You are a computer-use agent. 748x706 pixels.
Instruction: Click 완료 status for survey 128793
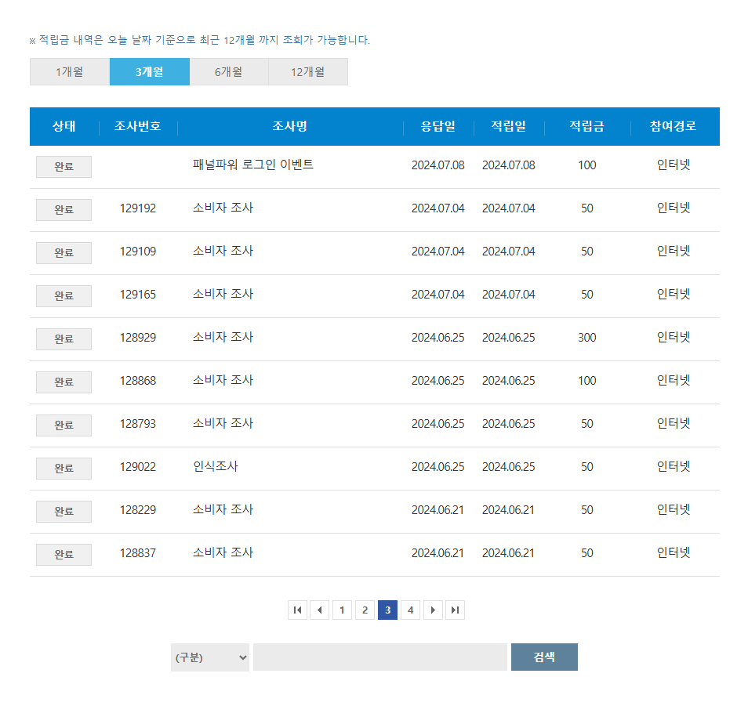[64, 425]
